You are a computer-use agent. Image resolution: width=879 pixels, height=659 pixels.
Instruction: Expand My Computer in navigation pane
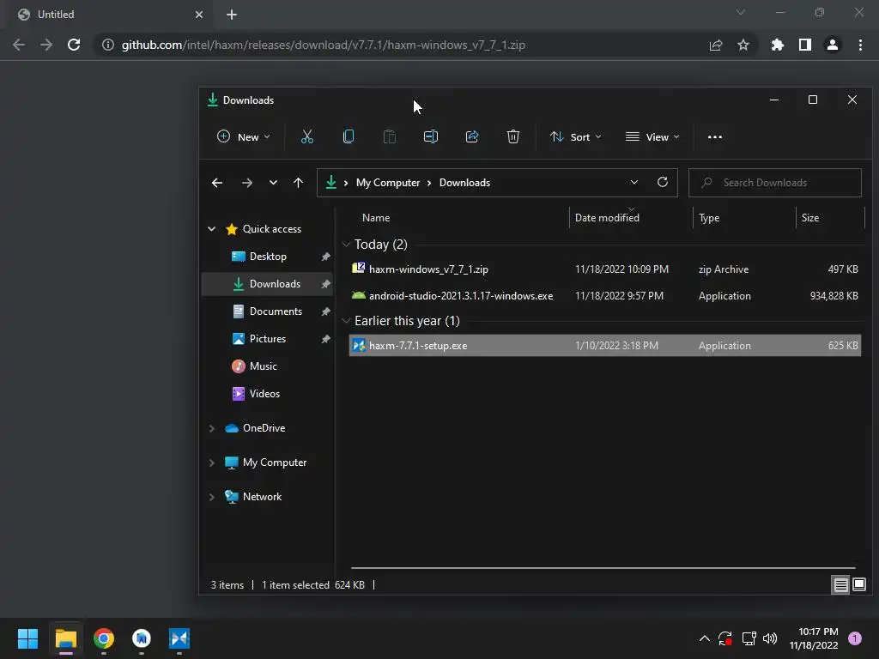(211, 463)
